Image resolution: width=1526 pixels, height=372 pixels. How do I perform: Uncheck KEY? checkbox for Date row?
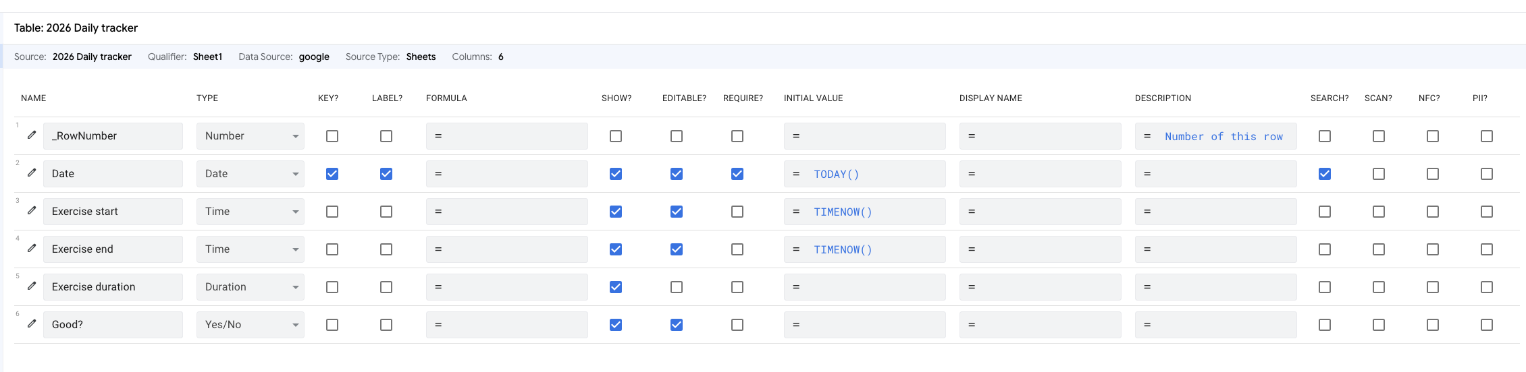tap(332, 174)
